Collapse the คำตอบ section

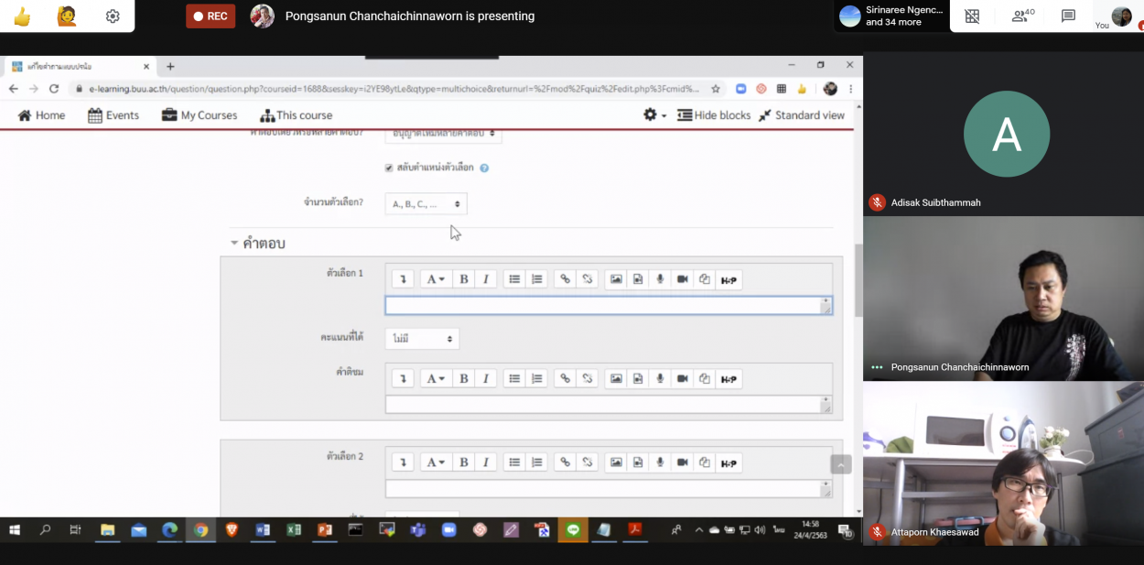pos(235,244)
